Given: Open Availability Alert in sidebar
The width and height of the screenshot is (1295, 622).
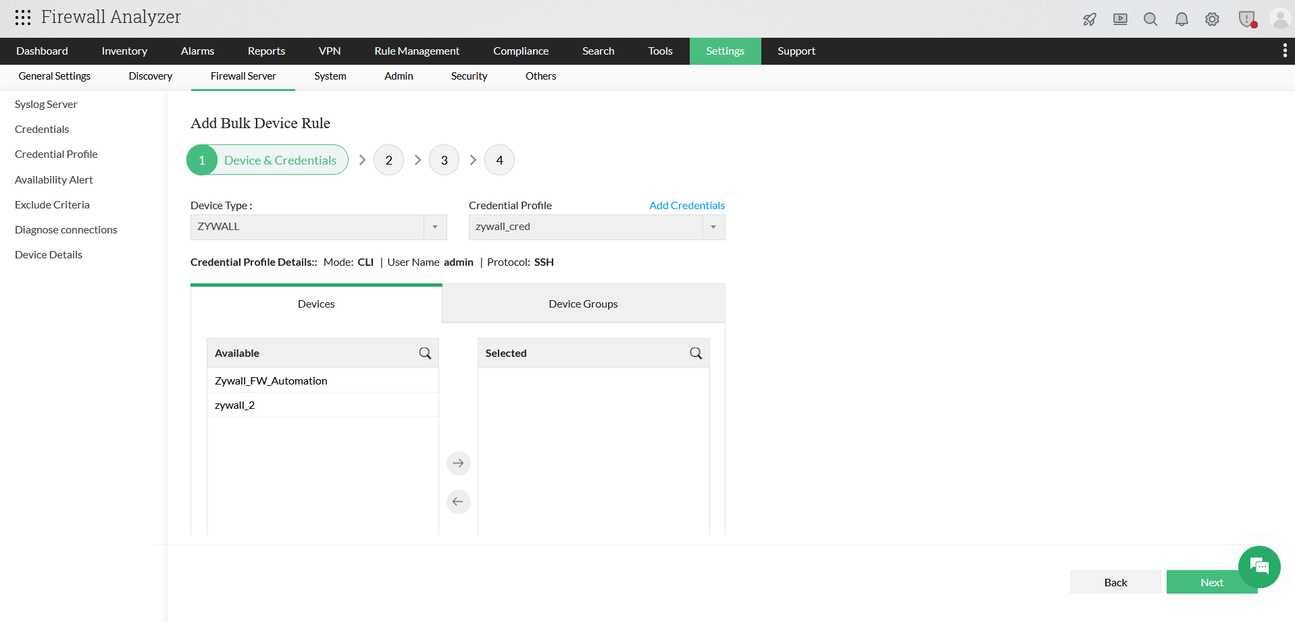Looking at the screenshot, I should pyautogui.click(x=54, y=180).
